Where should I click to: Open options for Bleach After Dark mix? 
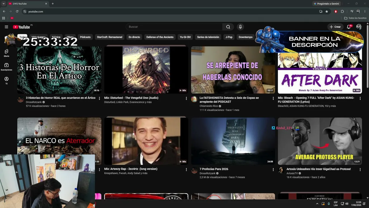[x=360, y=99]
